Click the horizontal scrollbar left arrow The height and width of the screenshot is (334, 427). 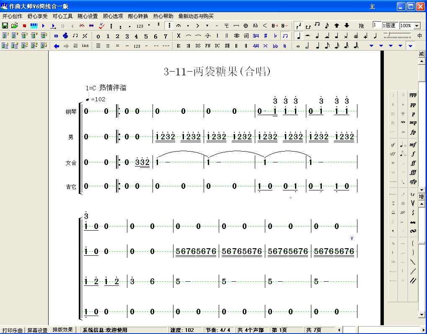tap(339, 330)
